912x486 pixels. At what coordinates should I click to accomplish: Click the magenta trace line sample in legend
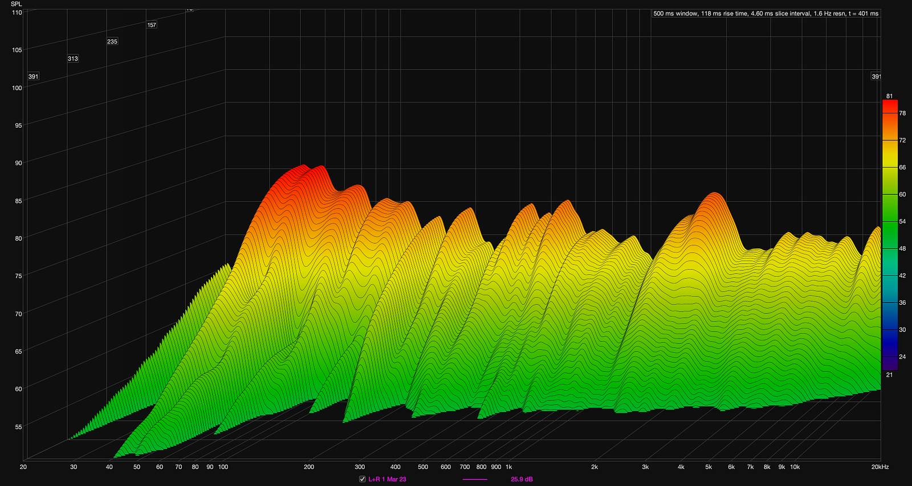[x=475, y=479]
